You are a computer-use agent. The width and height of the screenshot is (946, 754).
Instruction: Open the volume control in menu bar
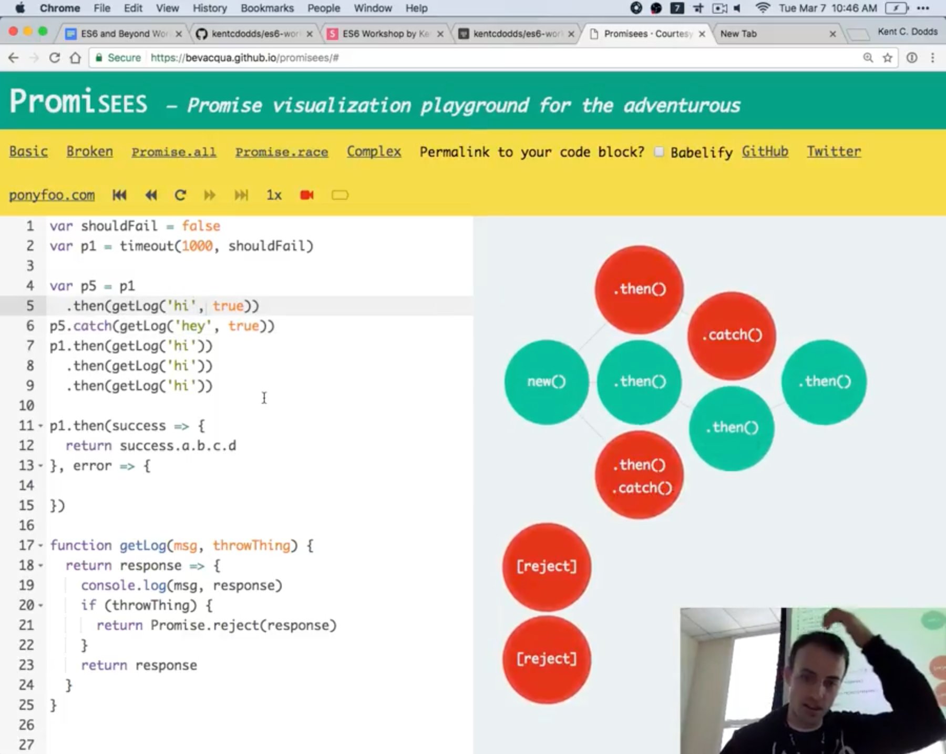pyautogui.click(x=737, y=8)
